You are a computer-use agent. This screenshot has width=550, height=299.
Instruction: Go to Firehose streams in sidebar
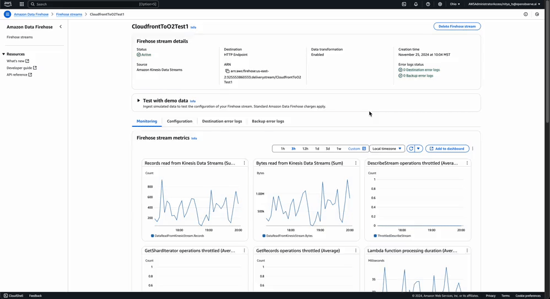(x=20, y=37)
